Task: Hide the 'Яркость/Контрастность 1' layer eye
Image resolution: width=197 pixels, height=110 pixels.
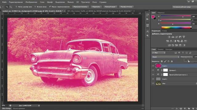Action: 153,75
